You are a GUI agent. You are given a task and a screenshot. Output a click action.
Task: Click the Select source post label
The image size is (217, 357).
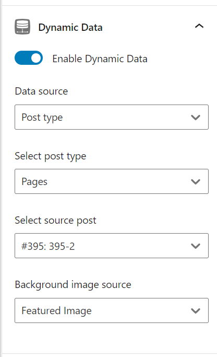click(x=55, y=221)
